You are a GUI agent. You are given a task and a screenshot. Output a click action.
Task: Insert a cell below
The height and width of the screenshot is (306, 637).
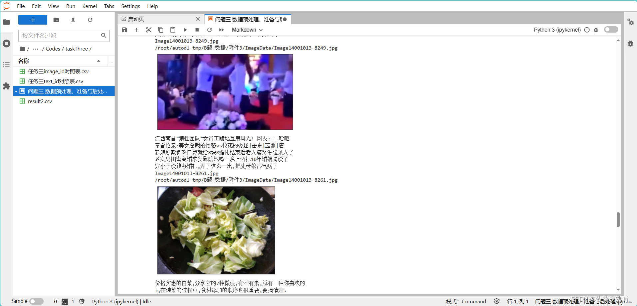click(x=137, y=30)
